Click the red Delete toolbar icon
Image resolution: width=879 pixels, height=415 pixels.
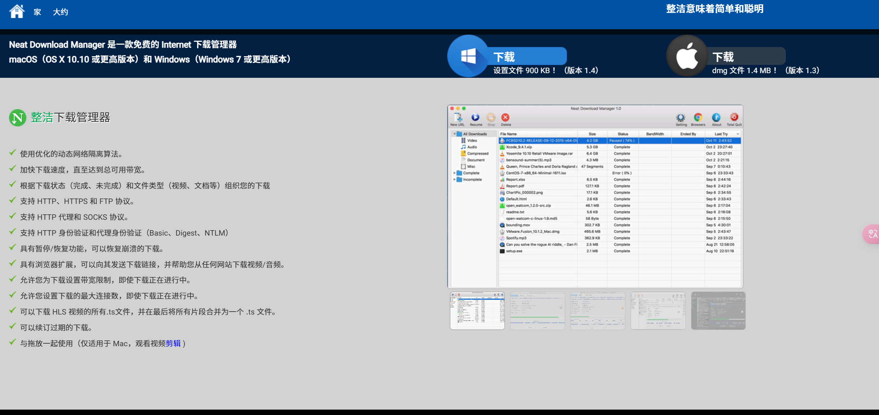coord(506,118)
